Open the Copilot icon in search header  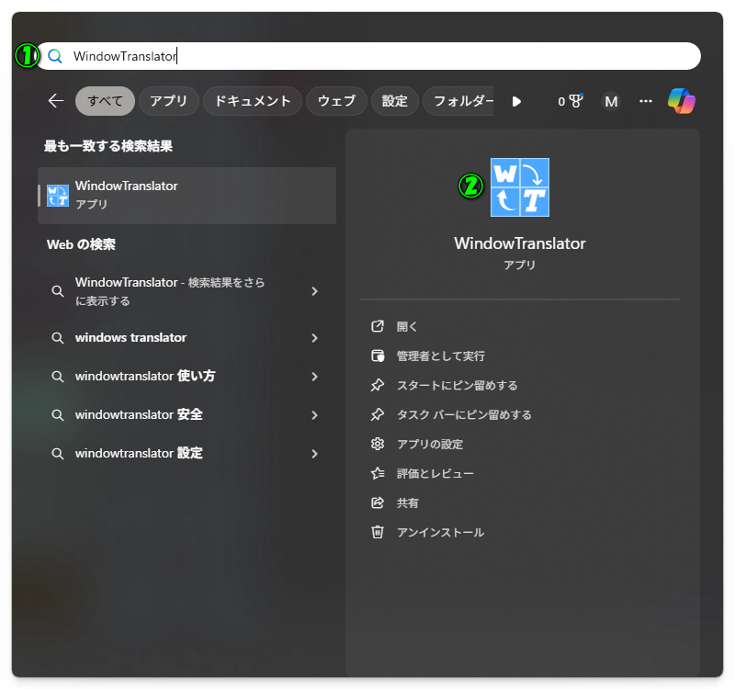coord(681,101)
